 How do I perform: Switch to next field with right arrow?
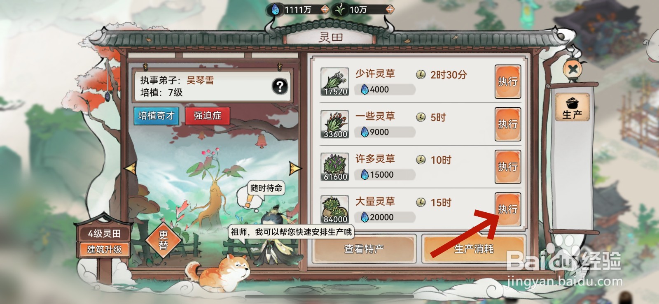[295, 168]
